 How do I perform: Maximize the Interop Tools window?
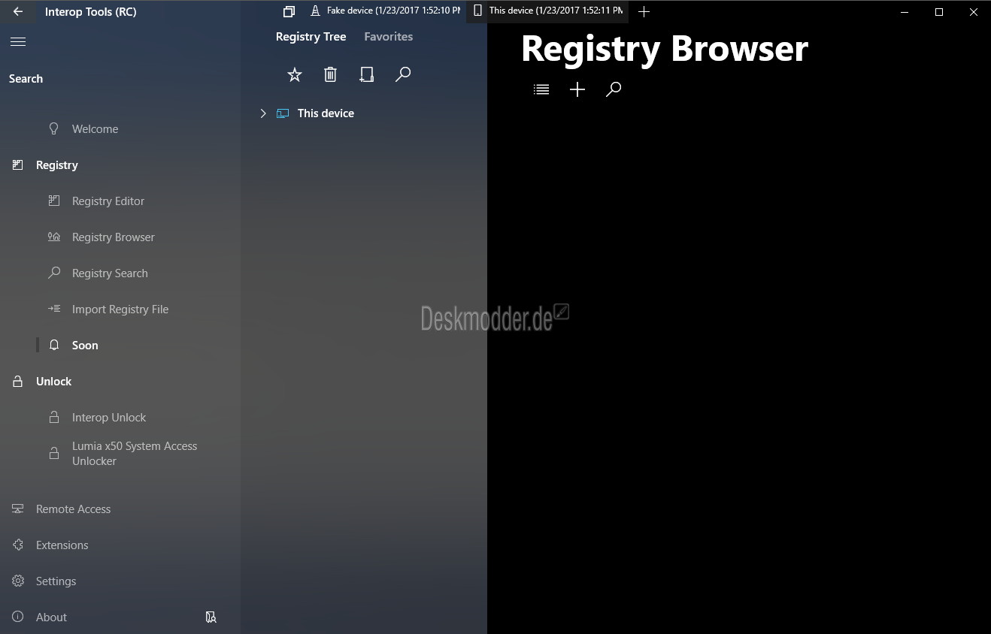pos(939,12)
